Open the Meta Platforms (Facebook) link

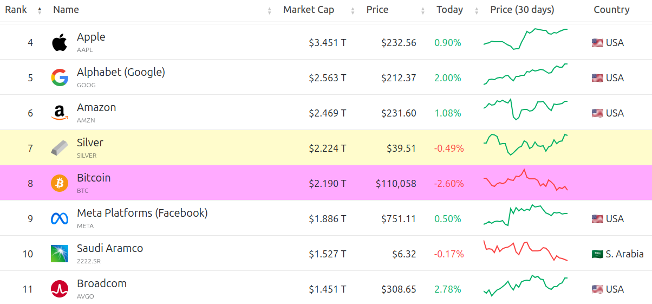click(x=142, y=213)
